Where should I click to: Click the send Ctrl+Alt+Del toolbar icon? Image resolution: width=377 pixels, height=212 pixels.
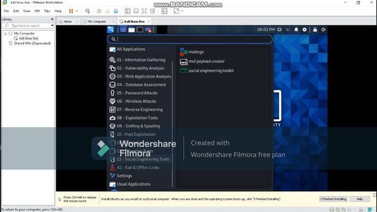point(87,11)
